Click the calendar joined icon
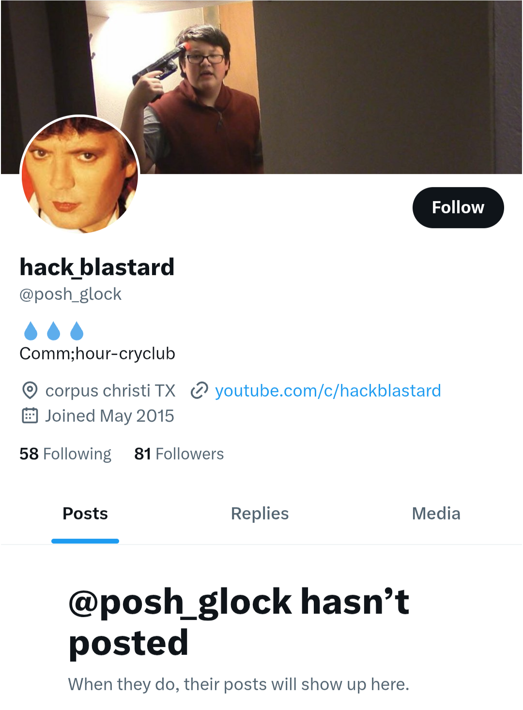Viewport: 523px width, 710px height. (30, 415)
